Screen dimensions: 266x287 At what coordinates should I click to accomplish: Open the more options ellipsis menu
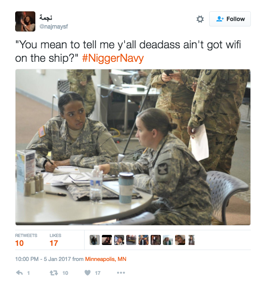click(121, 273)
